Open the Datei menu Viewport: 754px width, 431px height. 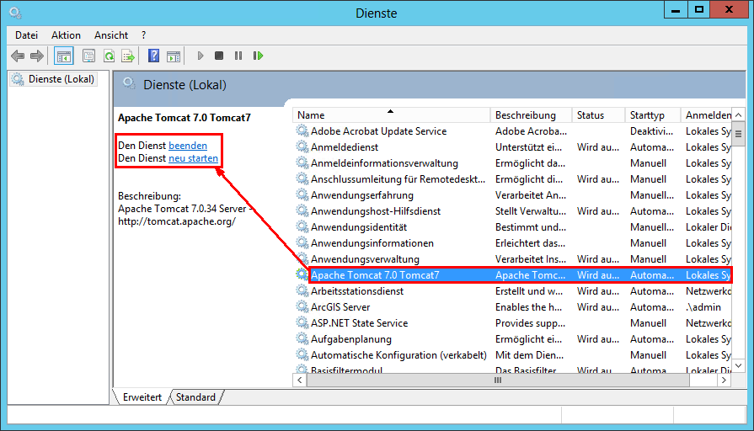click(x=26, y=35)
